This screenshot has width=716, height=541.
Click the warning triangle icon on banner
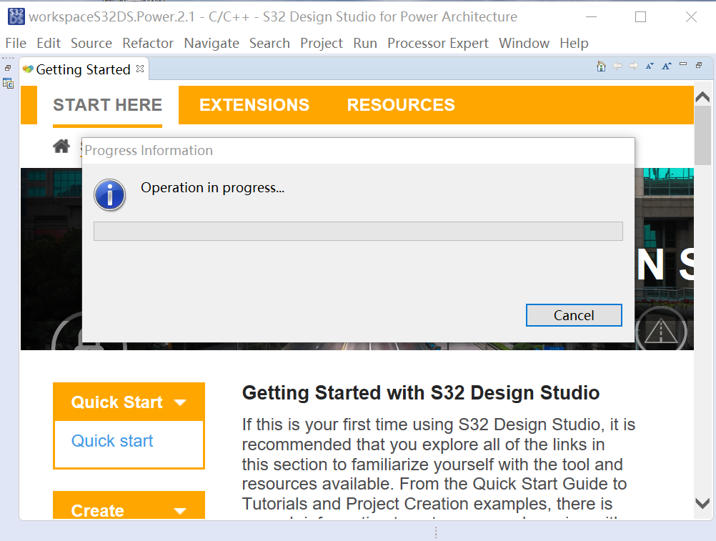point(661,331)
